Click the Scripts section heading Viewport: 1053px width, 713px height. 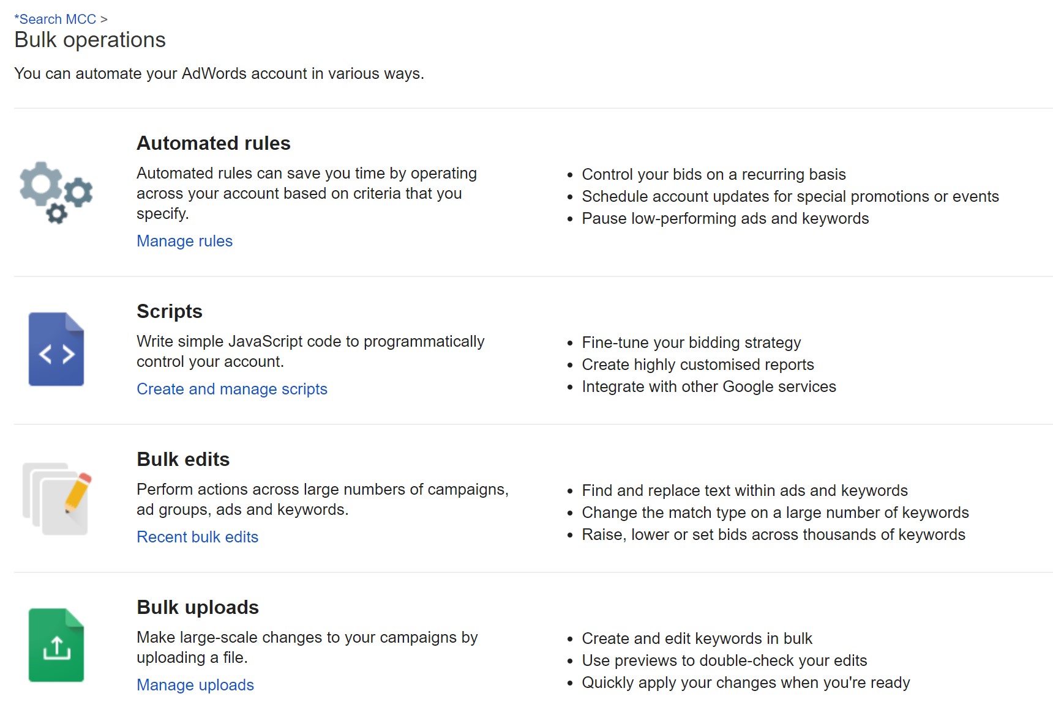pyautogui.click(x=169, y=311)
